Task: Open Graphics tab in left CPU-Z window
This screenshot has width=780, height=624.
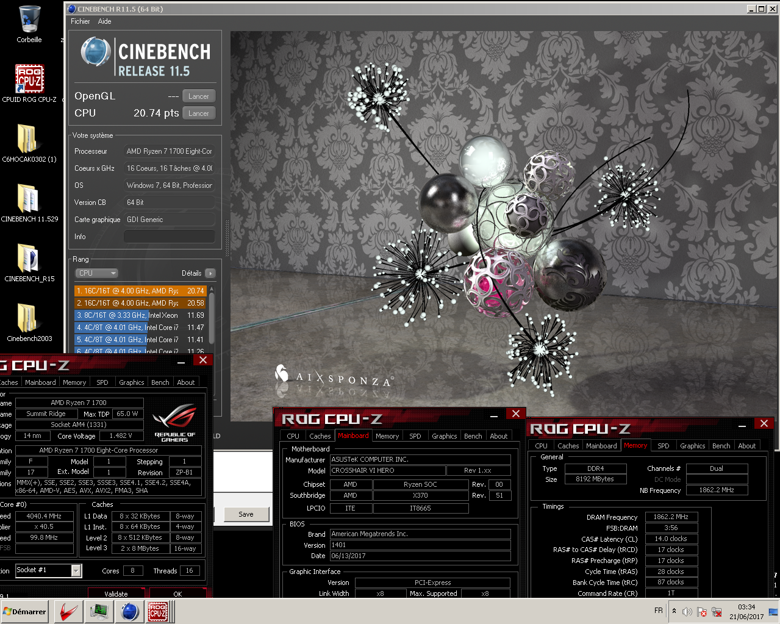Action: tap(132, 382)
